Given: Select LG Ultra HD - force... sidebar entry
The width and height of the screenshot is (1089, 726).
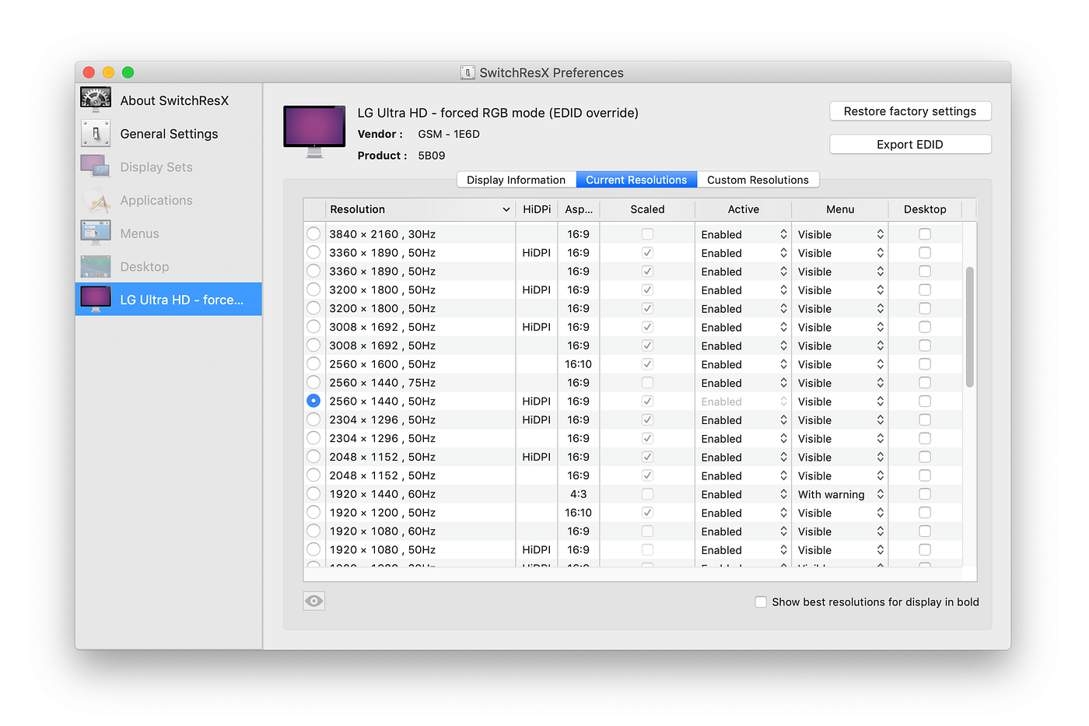Looking at the screenshot, I should point(169,300).
